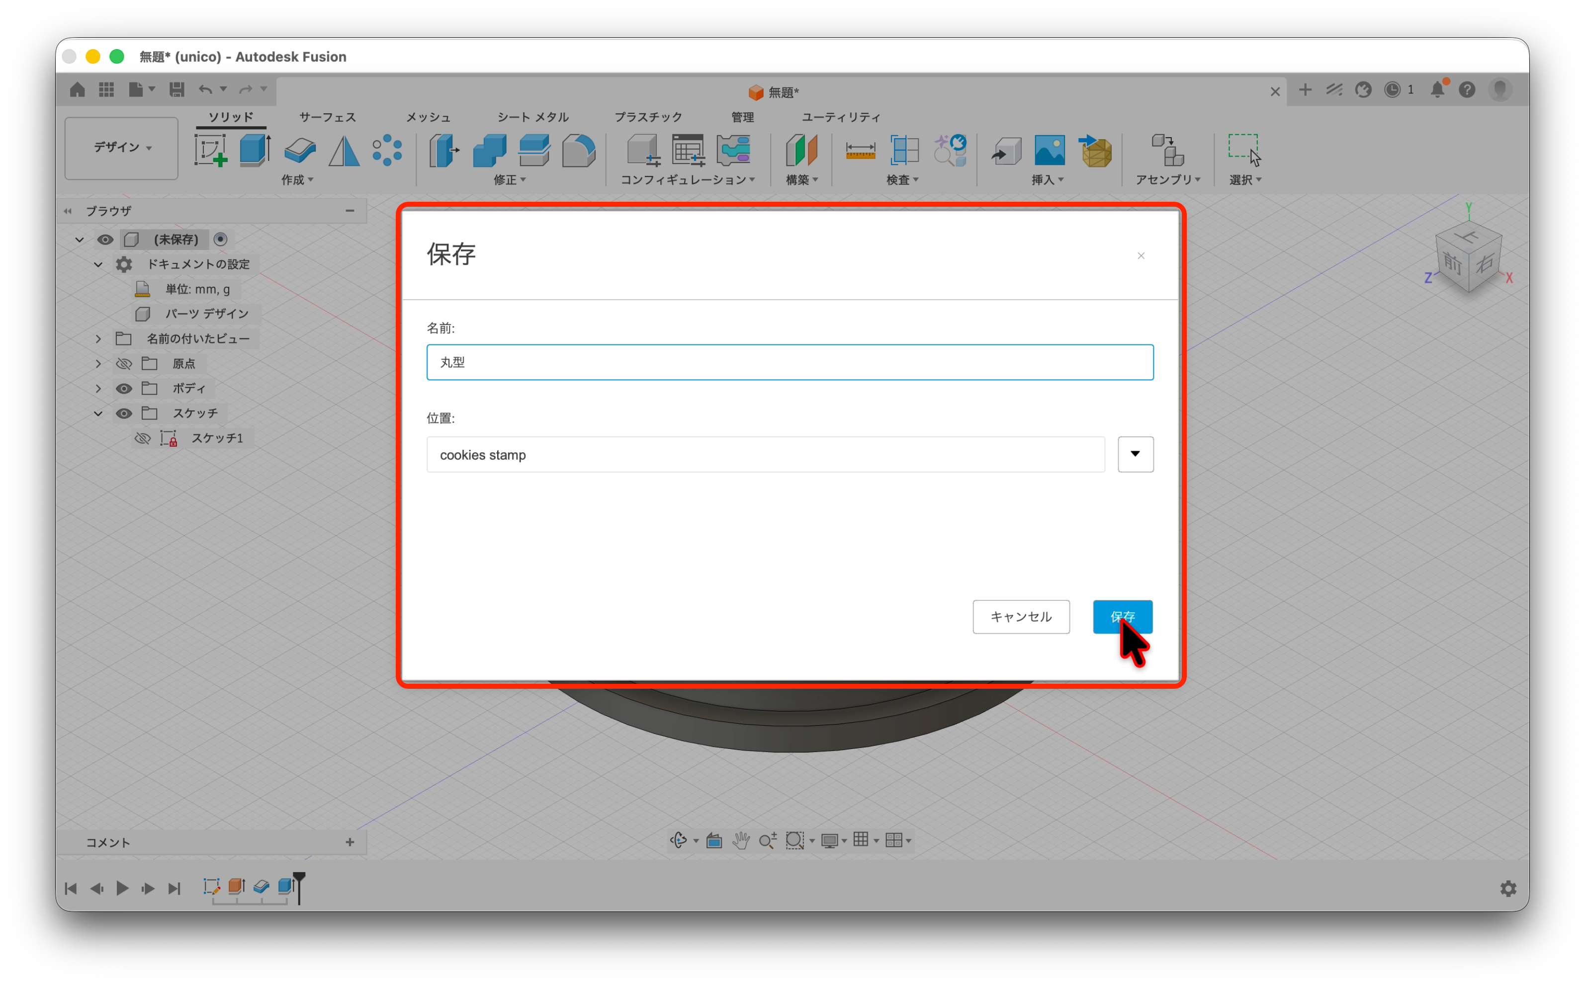Viewport: 1585px width, 985px height.
Task: Open the data panel grid icon
Action: [x=106, y=89]
